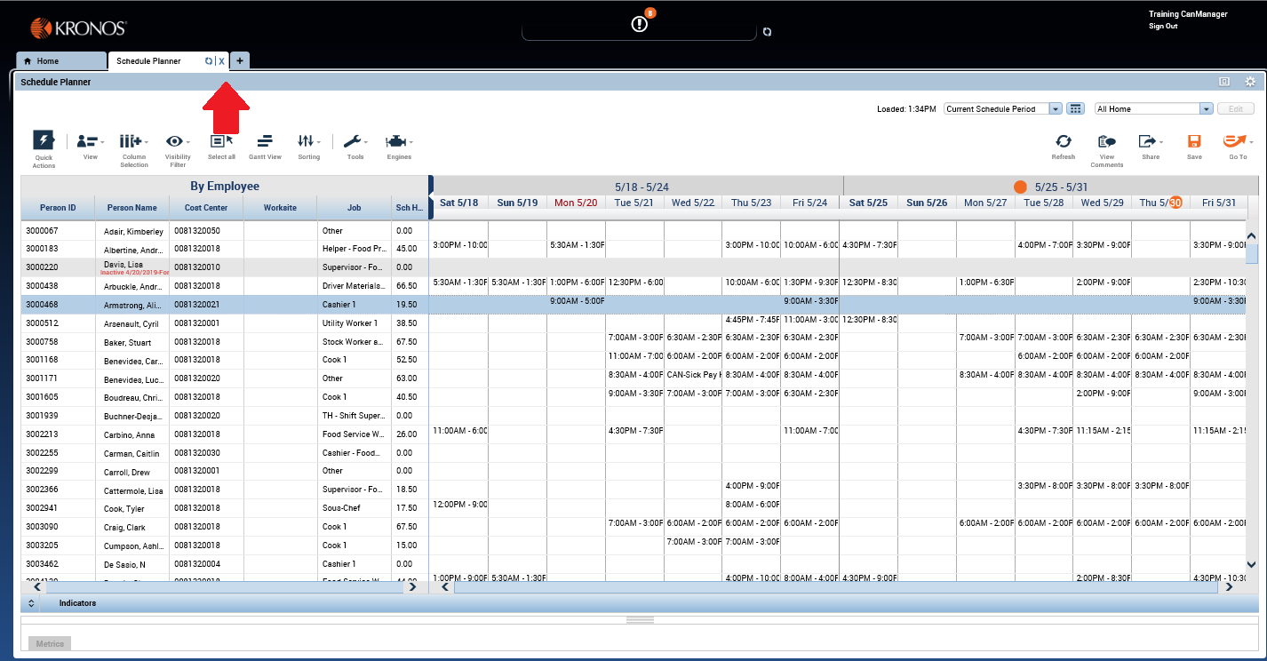1267x661 pixels.
Task: Toggle the Schedule Planner gear settings icon
Action: tap(1250, 81)
